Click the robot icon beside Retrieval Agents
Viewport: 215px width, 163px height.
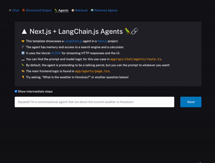point(92,10)
